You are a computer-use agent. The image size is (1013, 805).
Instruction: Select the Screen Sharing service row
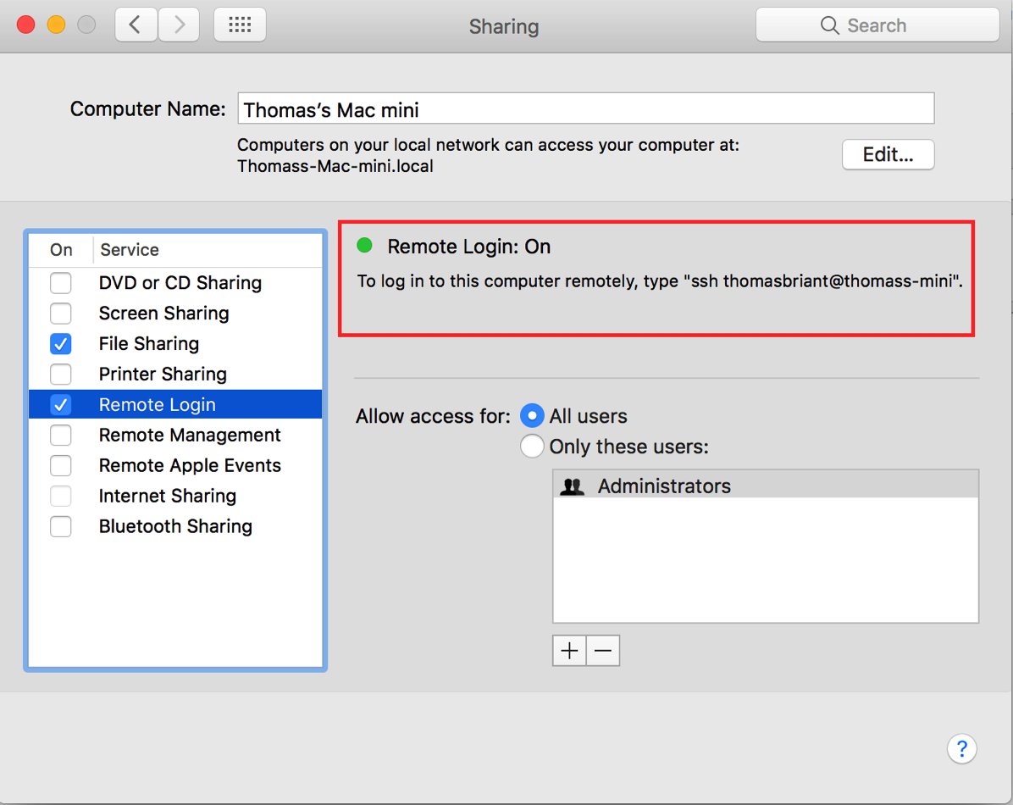click(175, 313)
